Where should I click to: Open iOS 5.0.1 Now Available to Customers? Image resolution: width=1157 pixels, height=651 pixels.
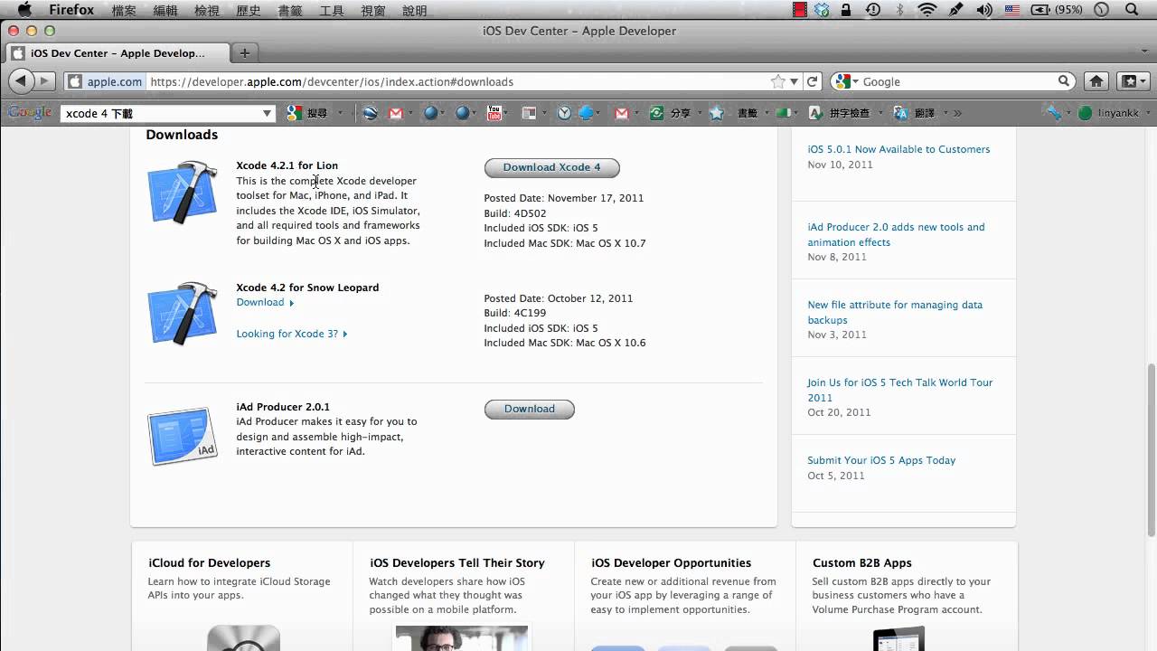898,149
